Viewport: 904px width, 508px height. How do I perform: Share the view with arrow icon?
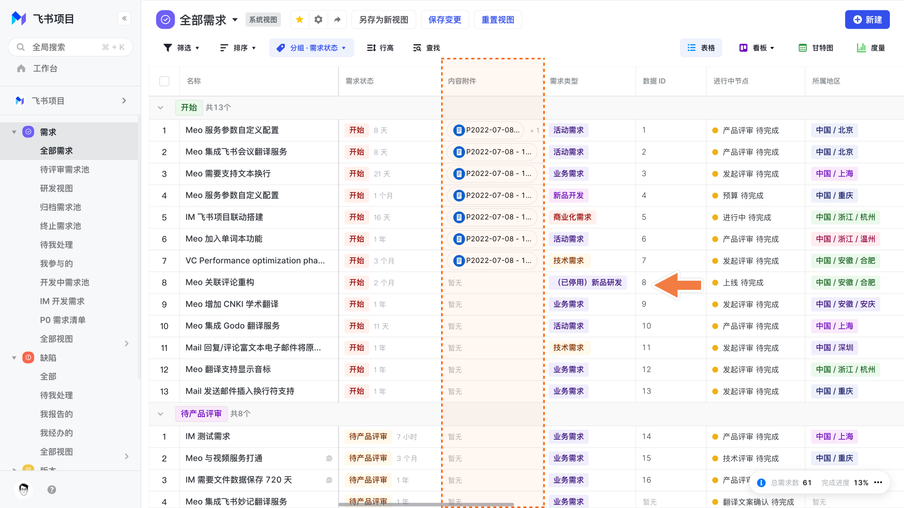[x=337, y=19]
